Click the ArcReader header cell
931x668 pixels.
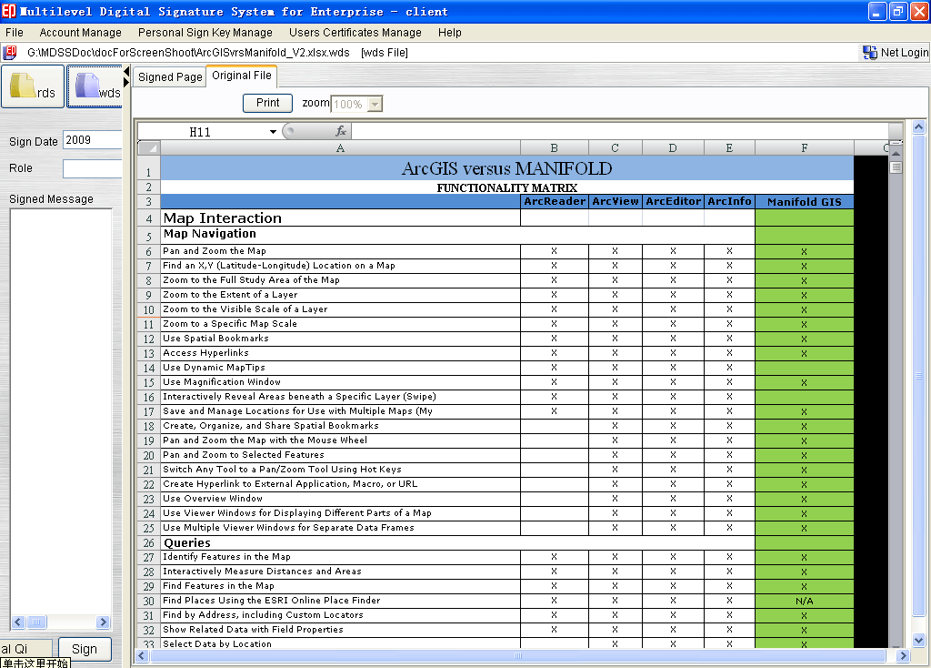555,201
